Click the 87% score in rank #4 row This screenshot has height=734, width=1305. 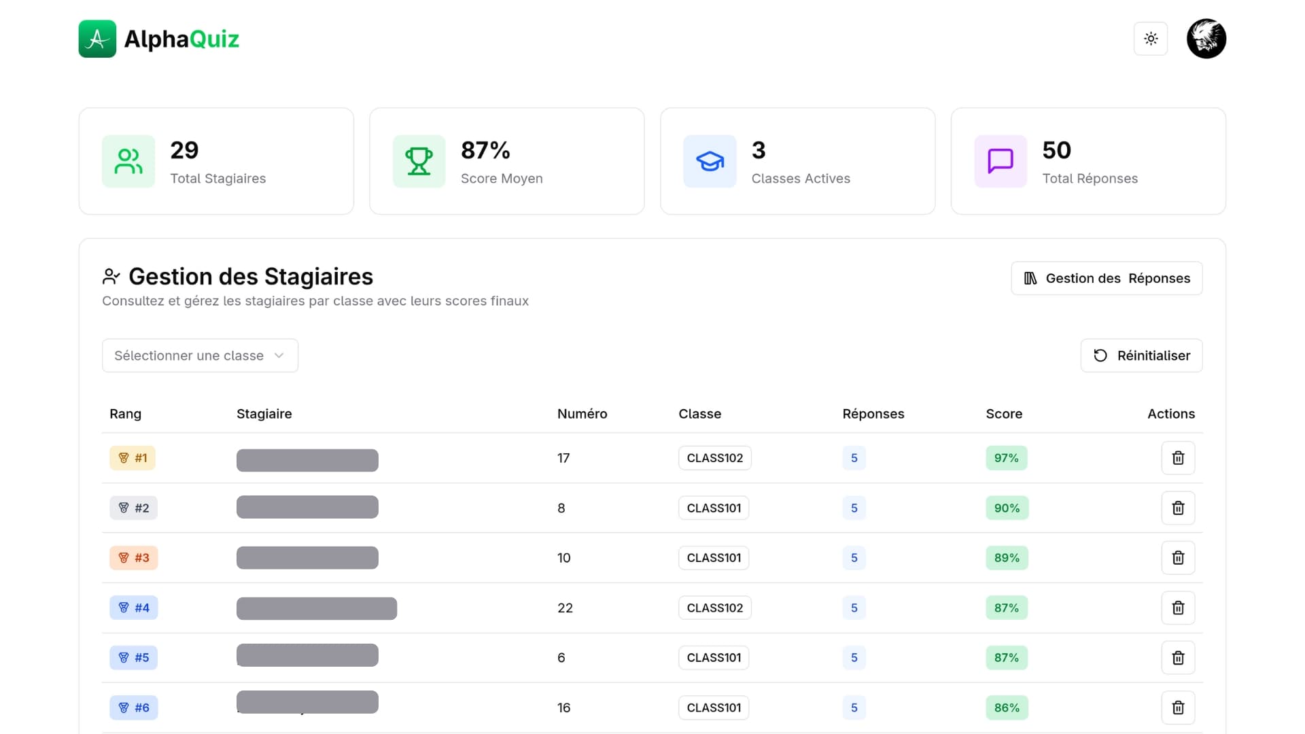pos(1007,608)
